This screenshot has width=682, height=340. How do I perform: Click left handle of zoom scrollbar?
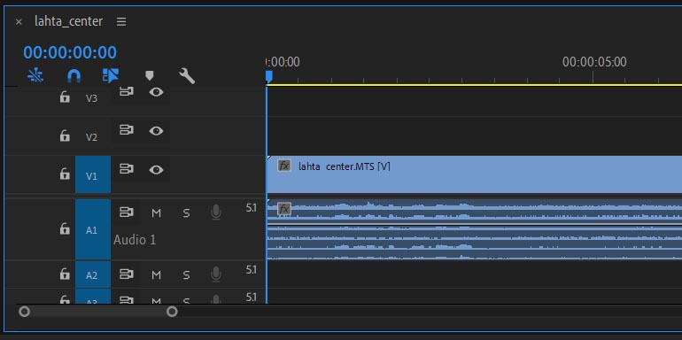point(25,312)
